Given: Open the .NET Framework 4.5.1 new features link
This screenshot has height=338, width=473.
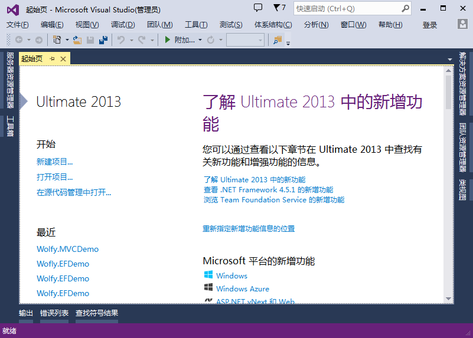Looking at the screenshot, I should pyautogui.click(x=268, y=190).
